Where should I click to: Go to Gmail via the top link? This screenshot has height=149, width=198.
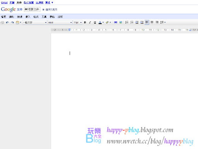pos(4,3)
